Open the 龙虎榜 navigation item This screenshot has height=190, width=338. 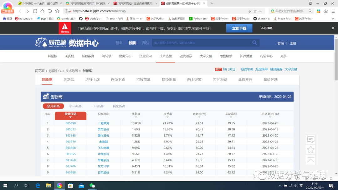[69, 56]
